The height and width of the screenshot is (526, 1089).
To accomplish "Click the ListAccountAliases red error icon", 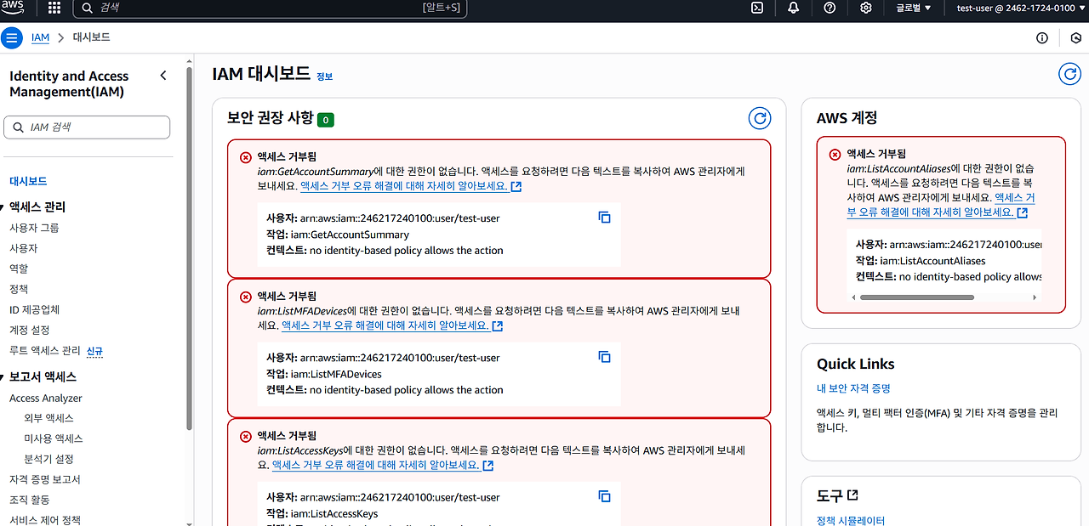I will coord(835,155).
